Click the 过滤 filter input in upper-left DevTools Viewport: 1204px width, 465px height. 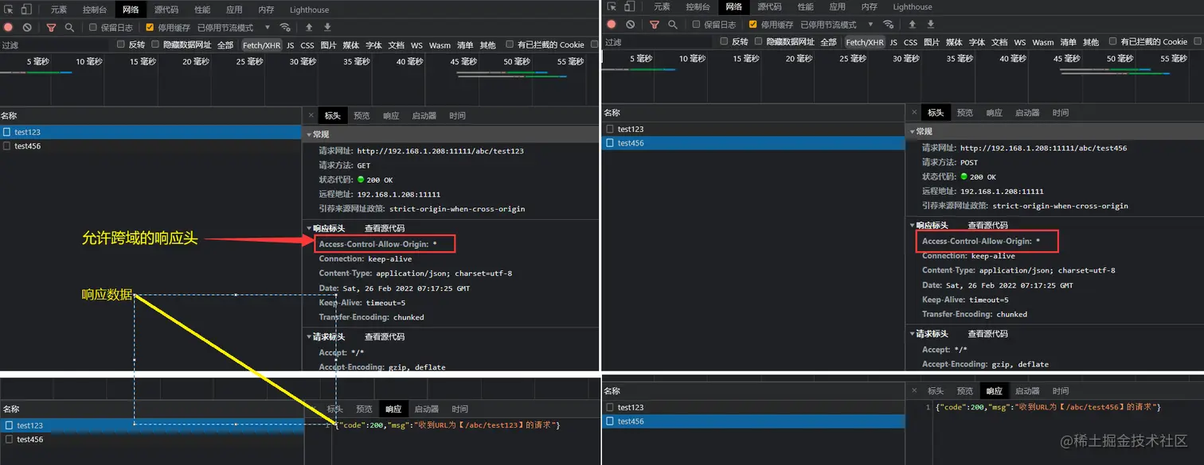coord(56,45)
